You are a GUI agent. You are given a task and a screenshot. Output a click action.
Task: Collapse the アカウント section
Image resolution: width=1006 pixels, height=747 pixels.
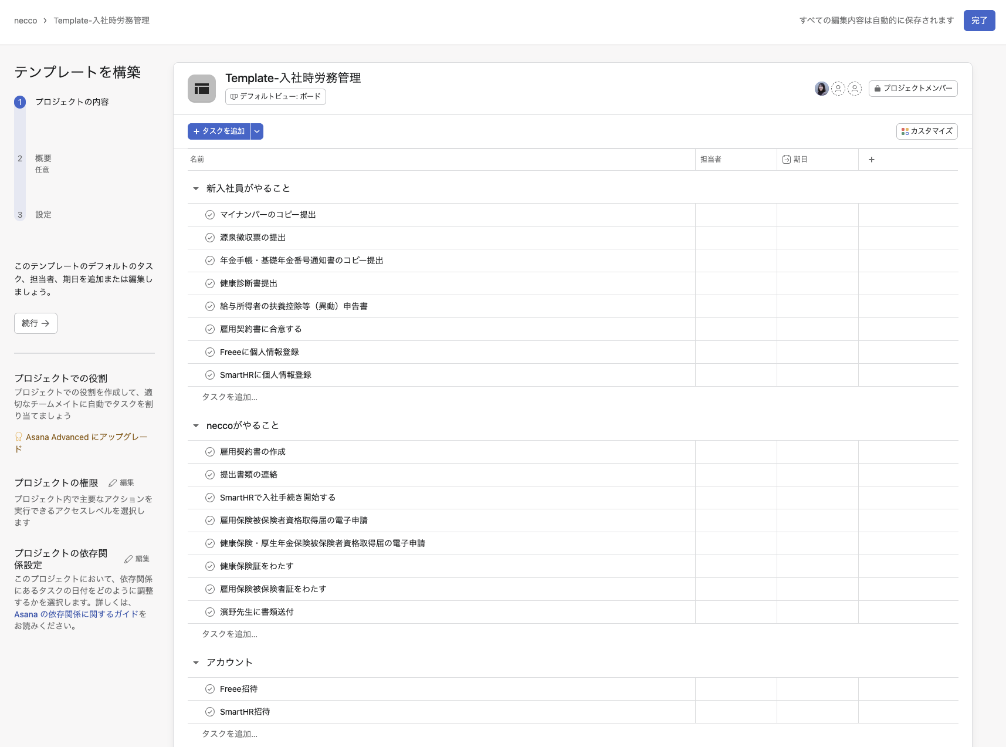tap(196, 663)
